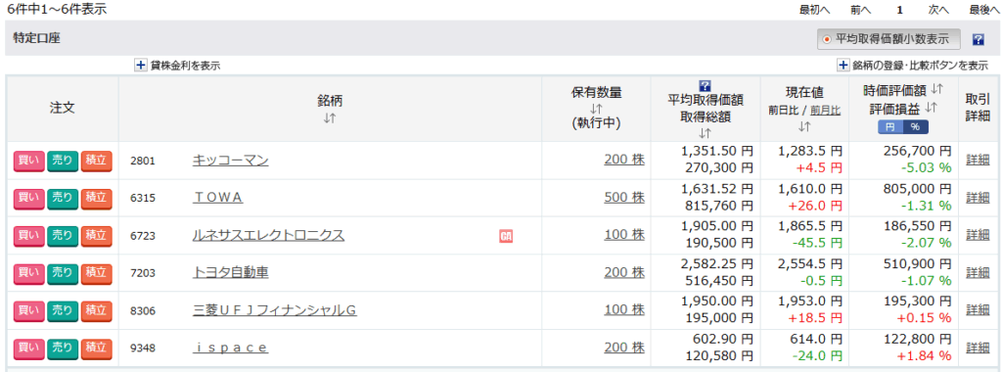Image resolution: width=1002 pixels, height=372 pixels.
Task: Switch 評価損益 display to %
Action: point(915,127)
